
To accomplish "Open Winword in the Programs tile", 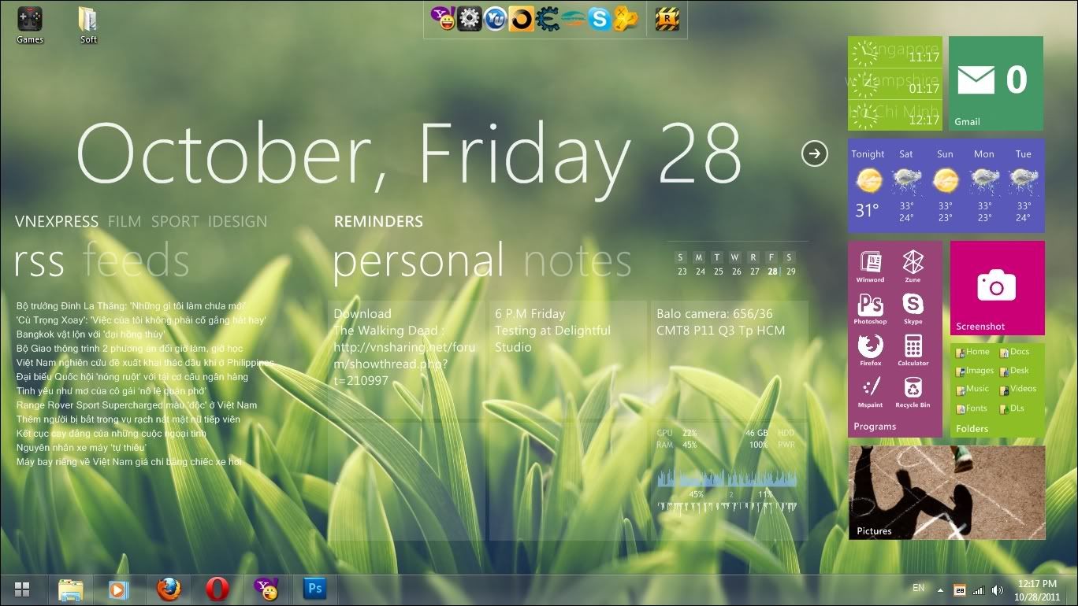I will [x=870, y=268].
